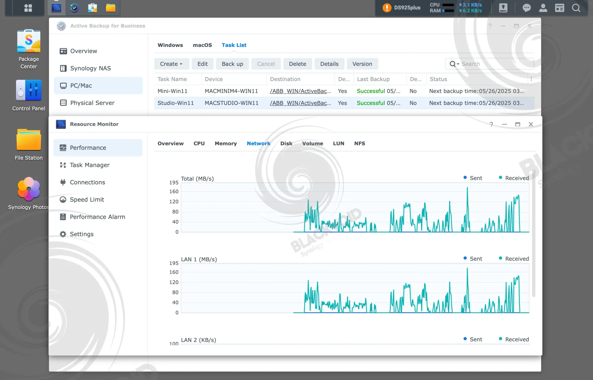Open File Station taskbar icon
The image size is (593, 380).
pos(111,8)
